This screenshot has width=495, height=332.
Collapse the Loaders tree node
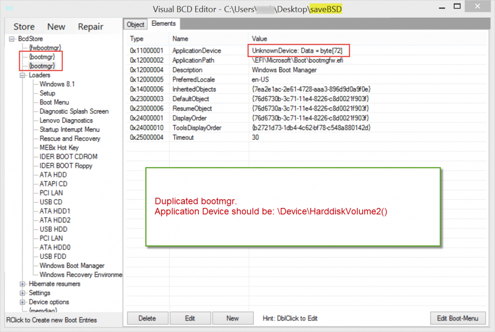(x=23, y=75)
